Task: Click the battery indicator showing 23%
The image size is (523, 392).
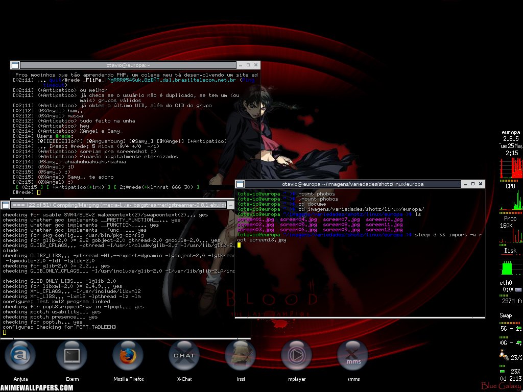Action: point(511,371)
